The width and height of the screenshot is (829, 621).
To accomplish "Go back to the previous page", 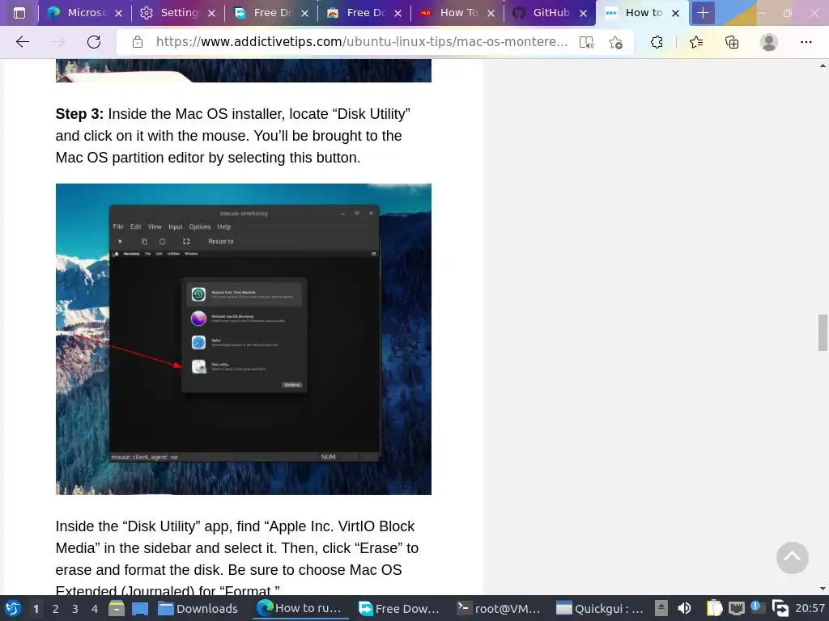I will (x=22, y=42).
